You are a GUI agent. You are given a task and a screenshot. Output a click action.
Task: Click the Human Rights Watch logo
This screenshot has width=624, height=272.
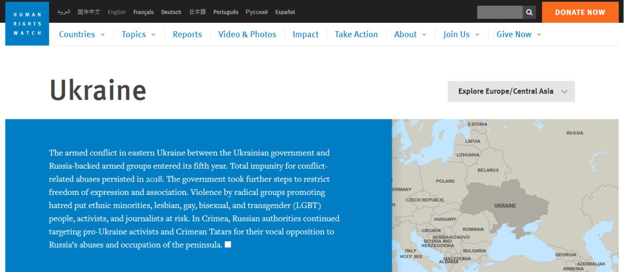click(x=27, y=23)
